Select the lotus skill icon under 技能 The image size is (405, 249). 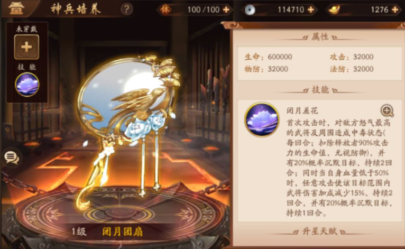(27, 85)
